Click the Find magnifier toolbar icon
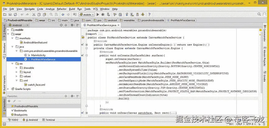The width and height of the screenshot is (269, 128). coord(51,15)
